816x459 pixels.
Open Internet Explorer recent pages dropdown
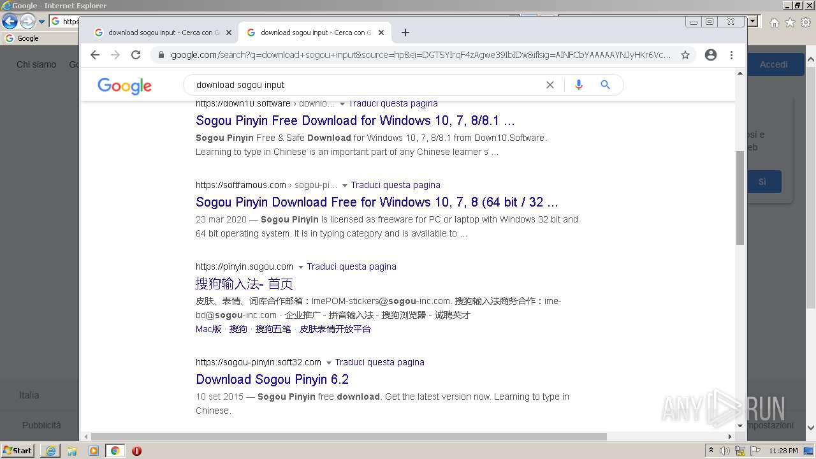[41, 22]
